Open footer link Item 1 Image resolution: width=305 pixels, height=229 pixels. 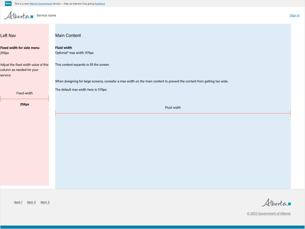pos(18,202)
